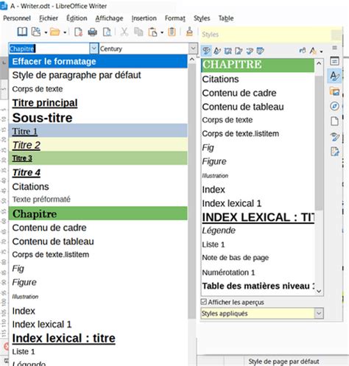
Task: Click Style de page par défaut in status bar
Action: point(283,361)
